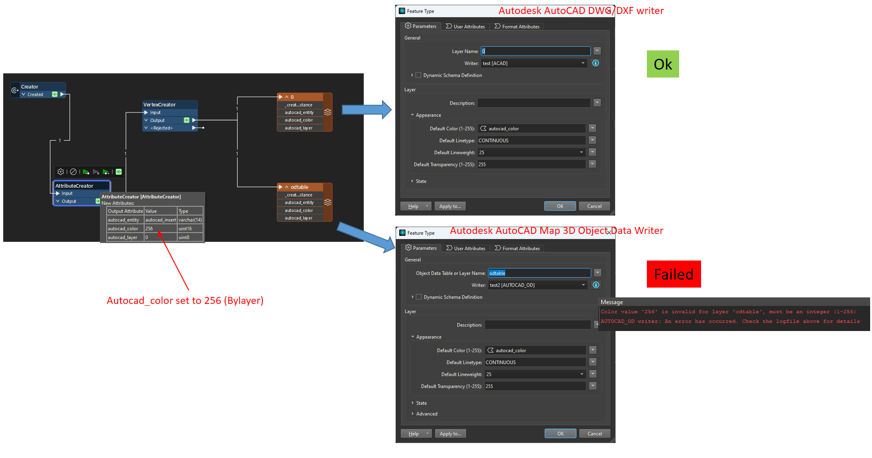
Task: Open Default Linetype options arrow in Object Data dialog
Action: point(593,362)
